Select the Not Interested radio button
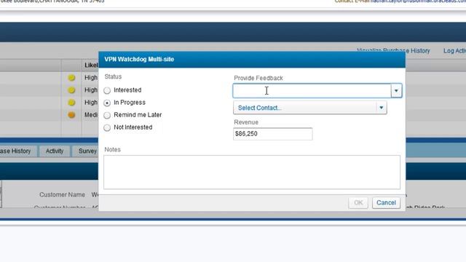The width and height of the screenshot is (466, 262). click(107, 128)
